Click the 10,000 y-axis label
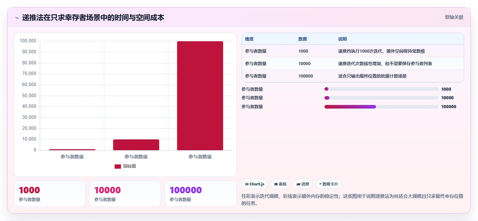Screen dimensions: 478x221 pos(29,139)
